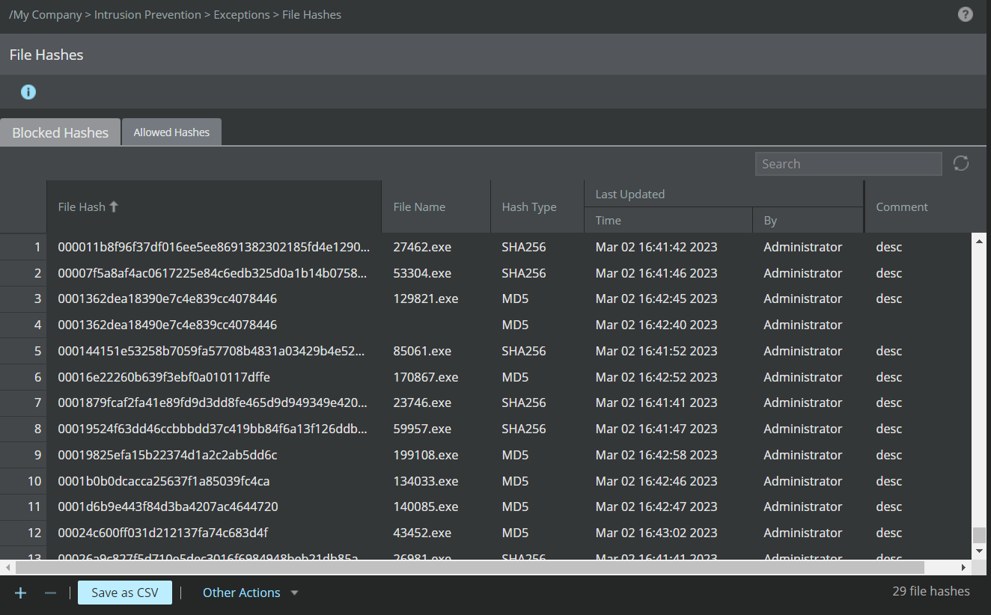The width and height of the screenshot is (991, 615).
Task: Click file name 85061.exe
Action: coord(422,351)
